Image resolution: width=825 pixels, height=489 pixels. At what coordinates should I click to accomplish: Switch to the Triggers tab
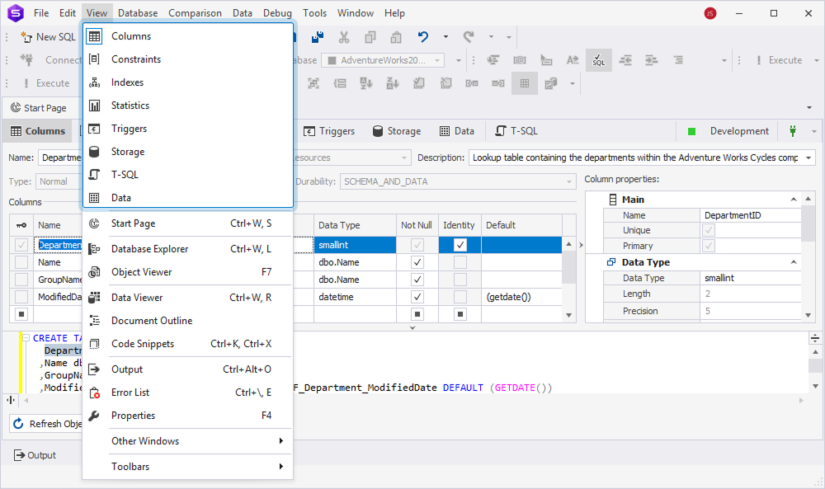(x=329, y=131)
